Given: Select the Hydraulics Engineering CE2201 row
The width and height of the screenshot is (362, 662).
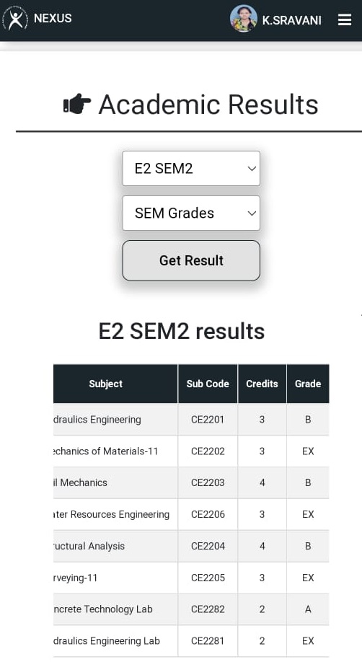Looking at the screenshot, I should pyautogui.click(x=191, y=420).
